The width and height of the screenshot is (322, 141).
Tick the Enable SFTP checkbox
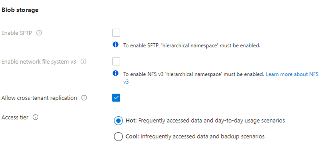(x=116, y=33)
